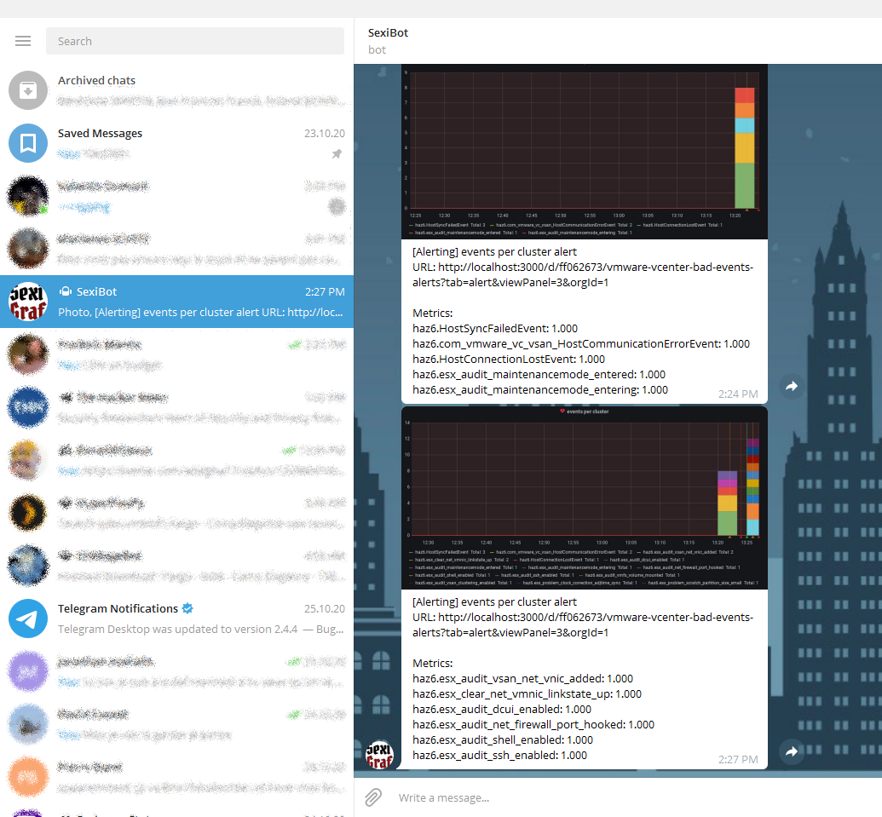Forward the 2:27 PM alert message
This screenshot has height=817, width=882.
point(792,751)
